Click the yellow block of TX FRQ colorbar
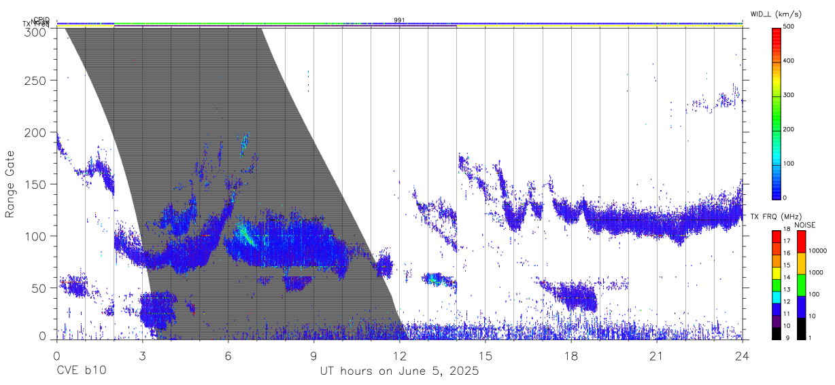Screen dimensions: 835x385 click(x=776, y=274)
